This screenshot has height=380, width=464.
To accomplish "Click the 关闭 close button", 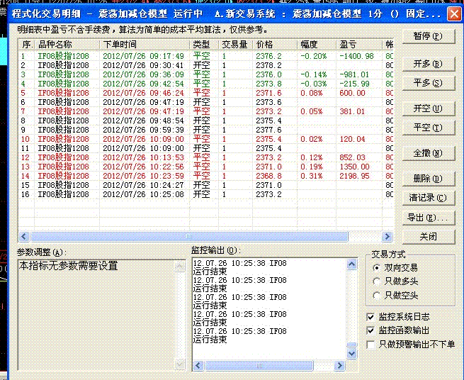I will coord(428,237).
